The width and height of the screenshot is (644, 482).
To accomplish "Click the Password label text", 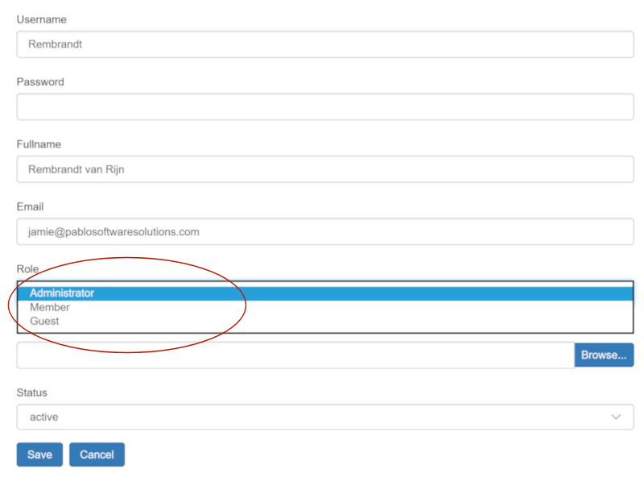I will pyautogui.click(x=40, y=82).
